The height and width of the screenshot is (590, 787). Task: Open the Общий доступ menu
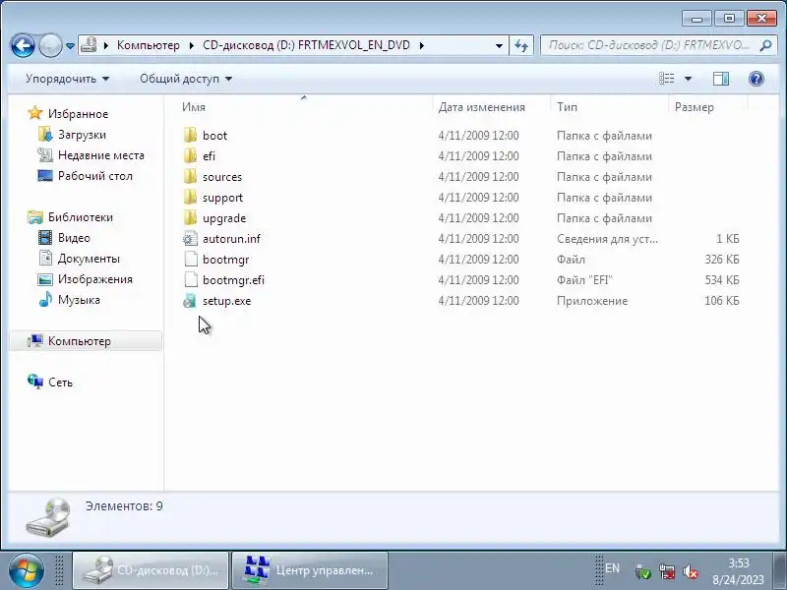tap(186, 79)
